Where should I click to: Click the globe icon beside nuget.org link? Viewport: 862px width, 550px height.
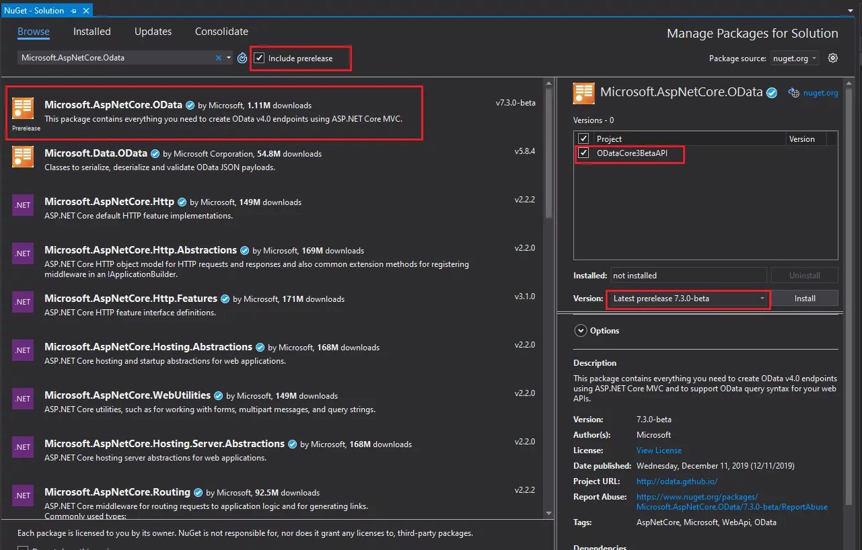[793, 93]
